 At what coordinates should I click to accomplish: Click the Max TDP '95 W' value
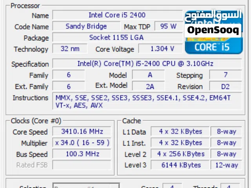click(x=168, y=26)
